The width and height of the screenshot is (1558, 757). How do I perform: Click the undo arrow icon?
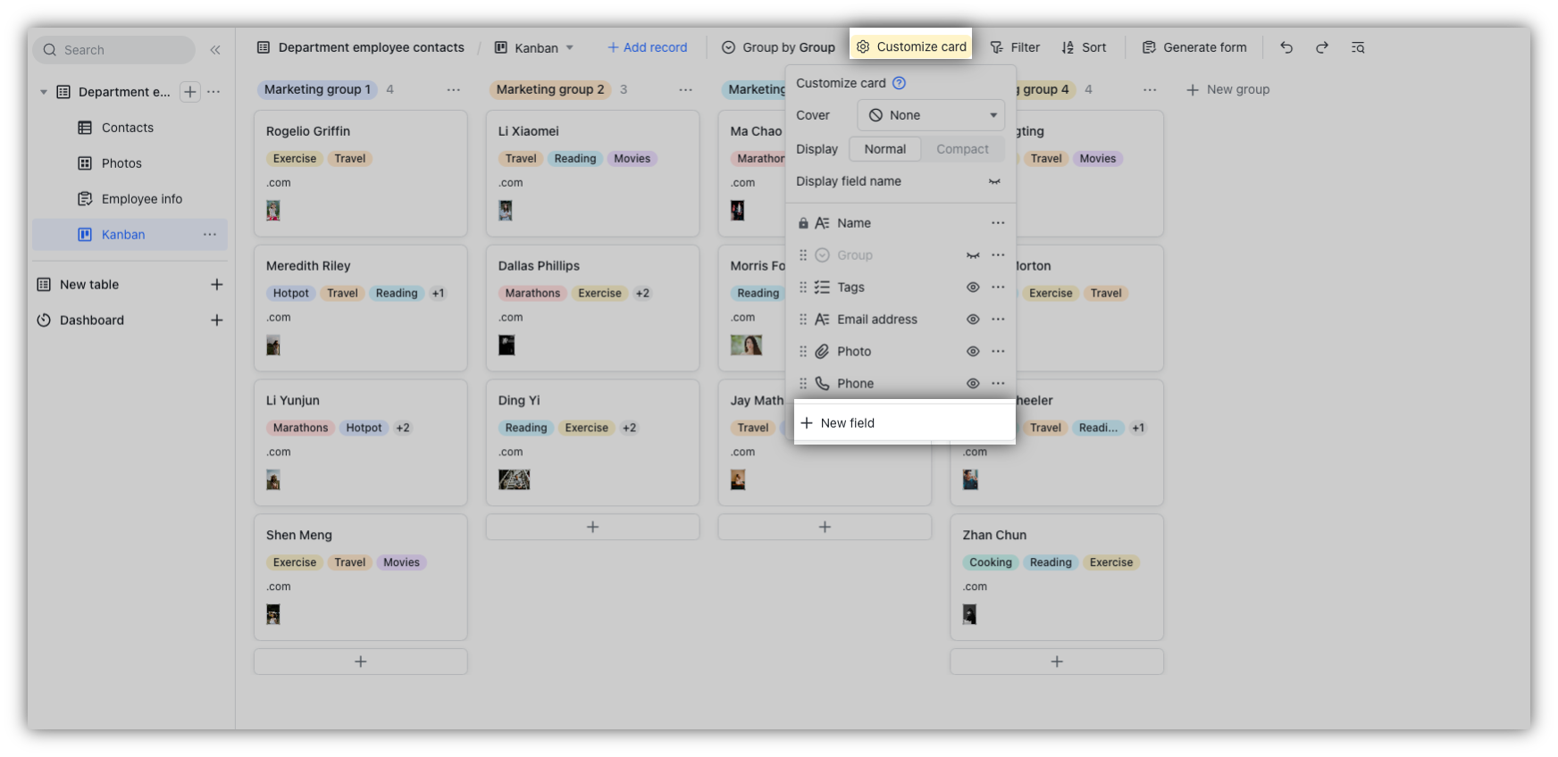point(1286,47)
